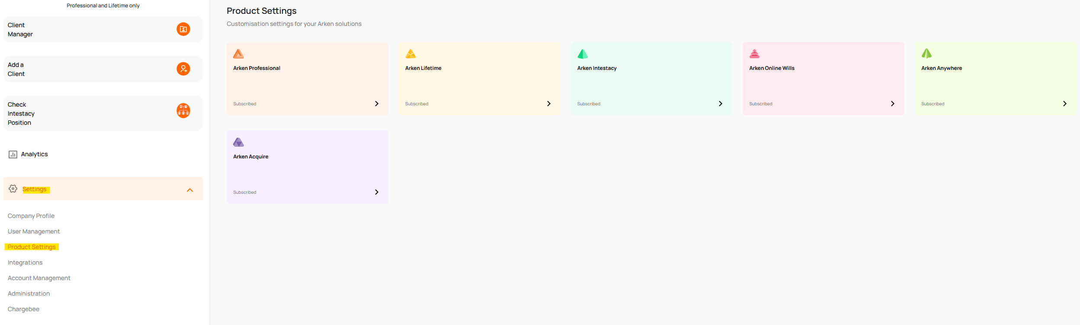The width and height of the screenshot is (1080, 325).
Task: Select the Administration sidebar item
Action: click(29, 293)
